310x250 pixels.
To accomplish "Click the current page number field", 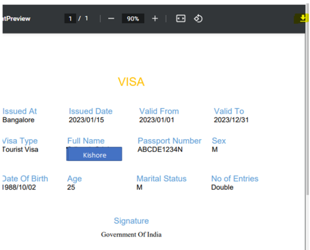I will pyautogui.click(x=70, y=18).
